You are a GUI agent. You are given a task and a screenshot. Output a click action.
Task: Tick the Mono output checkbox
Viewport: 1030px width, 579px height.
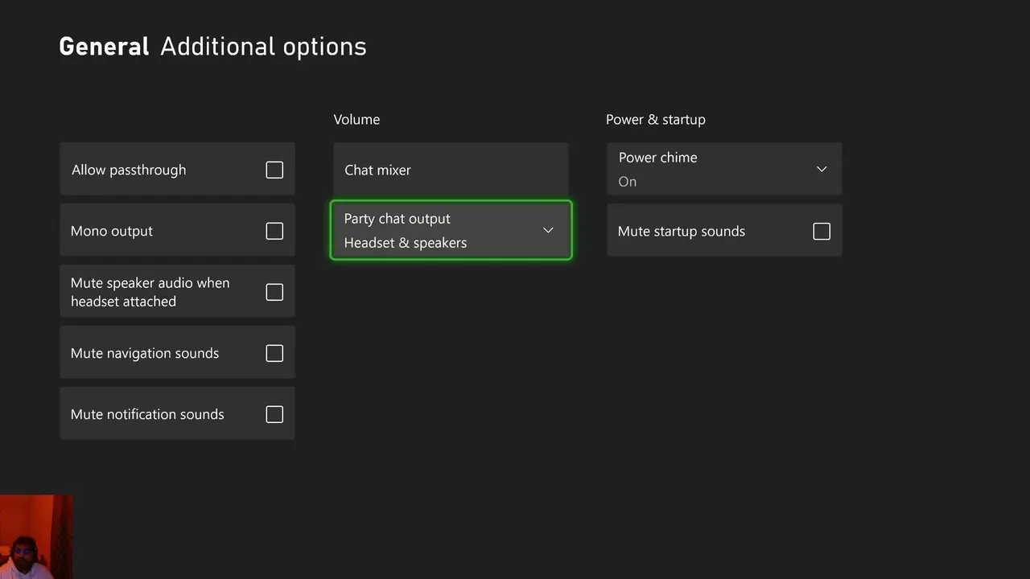(274, 231)
